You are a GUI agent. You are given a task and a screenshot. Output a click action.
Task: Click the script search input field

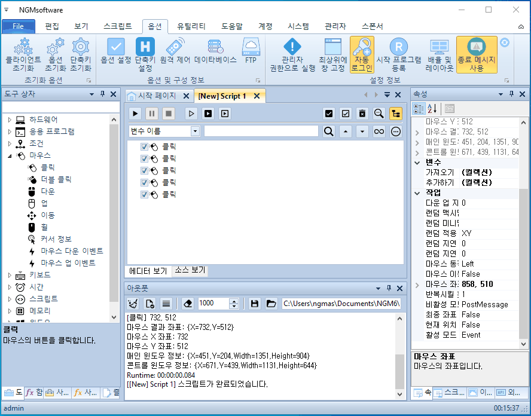tap(261, 131)
